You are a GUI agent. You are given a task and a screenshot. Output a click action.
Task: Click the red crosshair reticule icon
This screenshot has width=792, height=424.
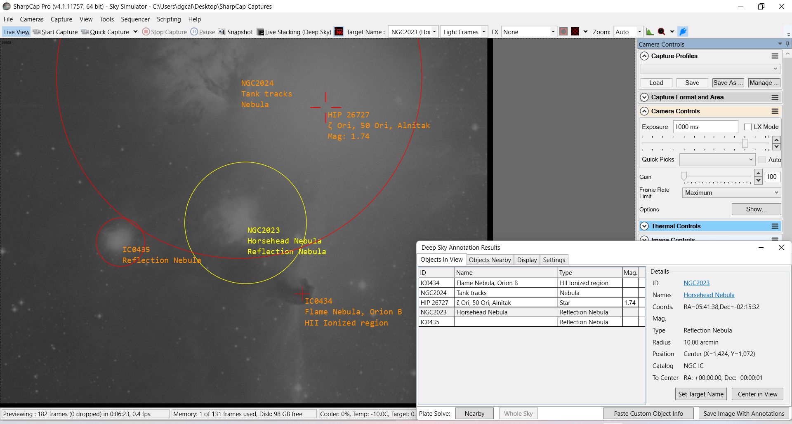575,31
